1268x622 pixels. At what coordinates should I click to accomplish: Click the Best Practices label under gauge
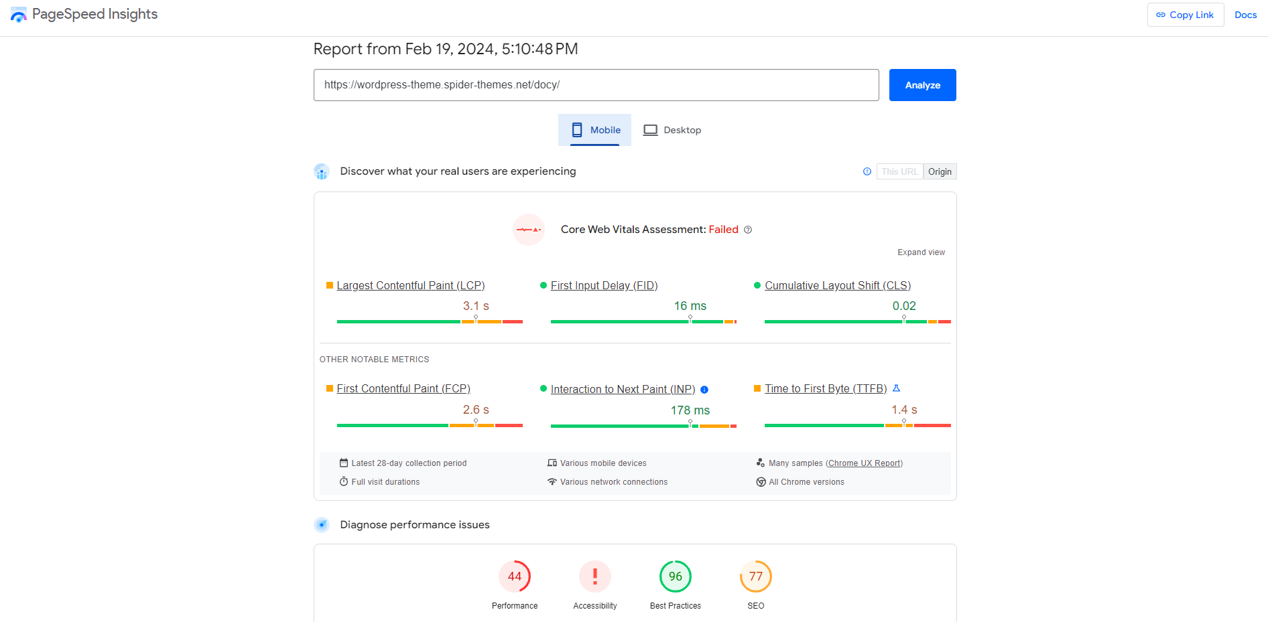(676, 606)
